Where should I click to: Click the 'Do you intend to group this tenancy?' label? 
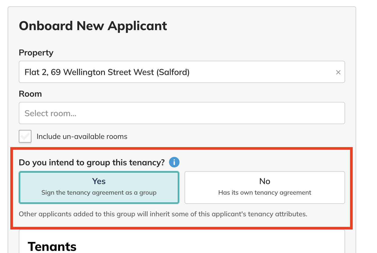click(92, 162)
